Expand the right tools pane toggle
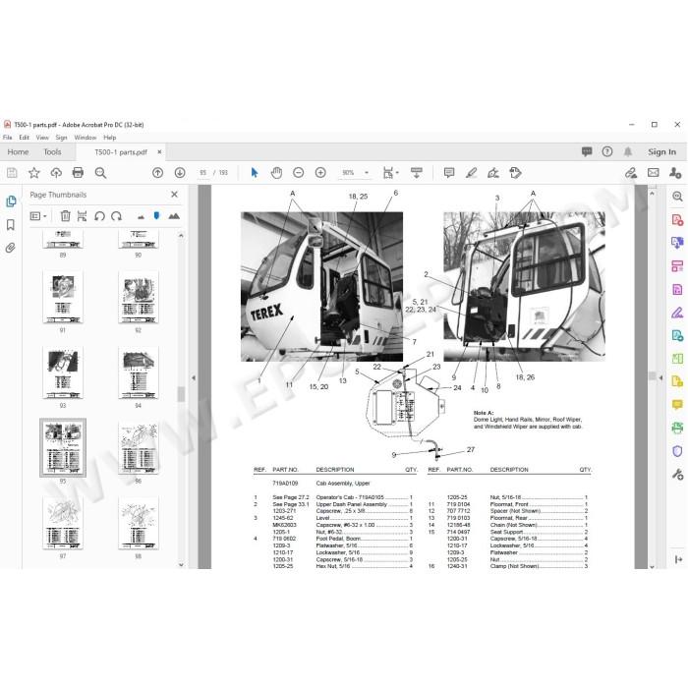Viewport: 688px width, 688px height. click(678, 559)
